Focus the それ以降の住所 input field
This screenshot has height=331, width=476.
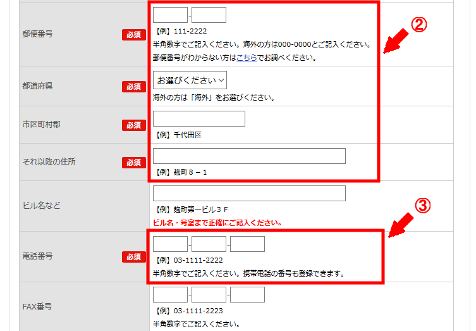249,156
